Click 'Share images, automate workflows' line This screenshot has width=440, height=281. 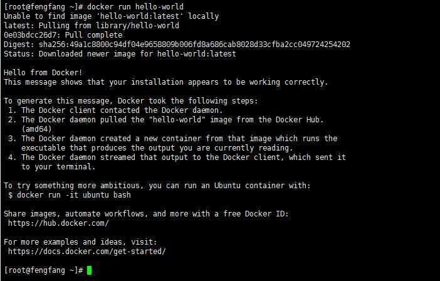point(146,214)
